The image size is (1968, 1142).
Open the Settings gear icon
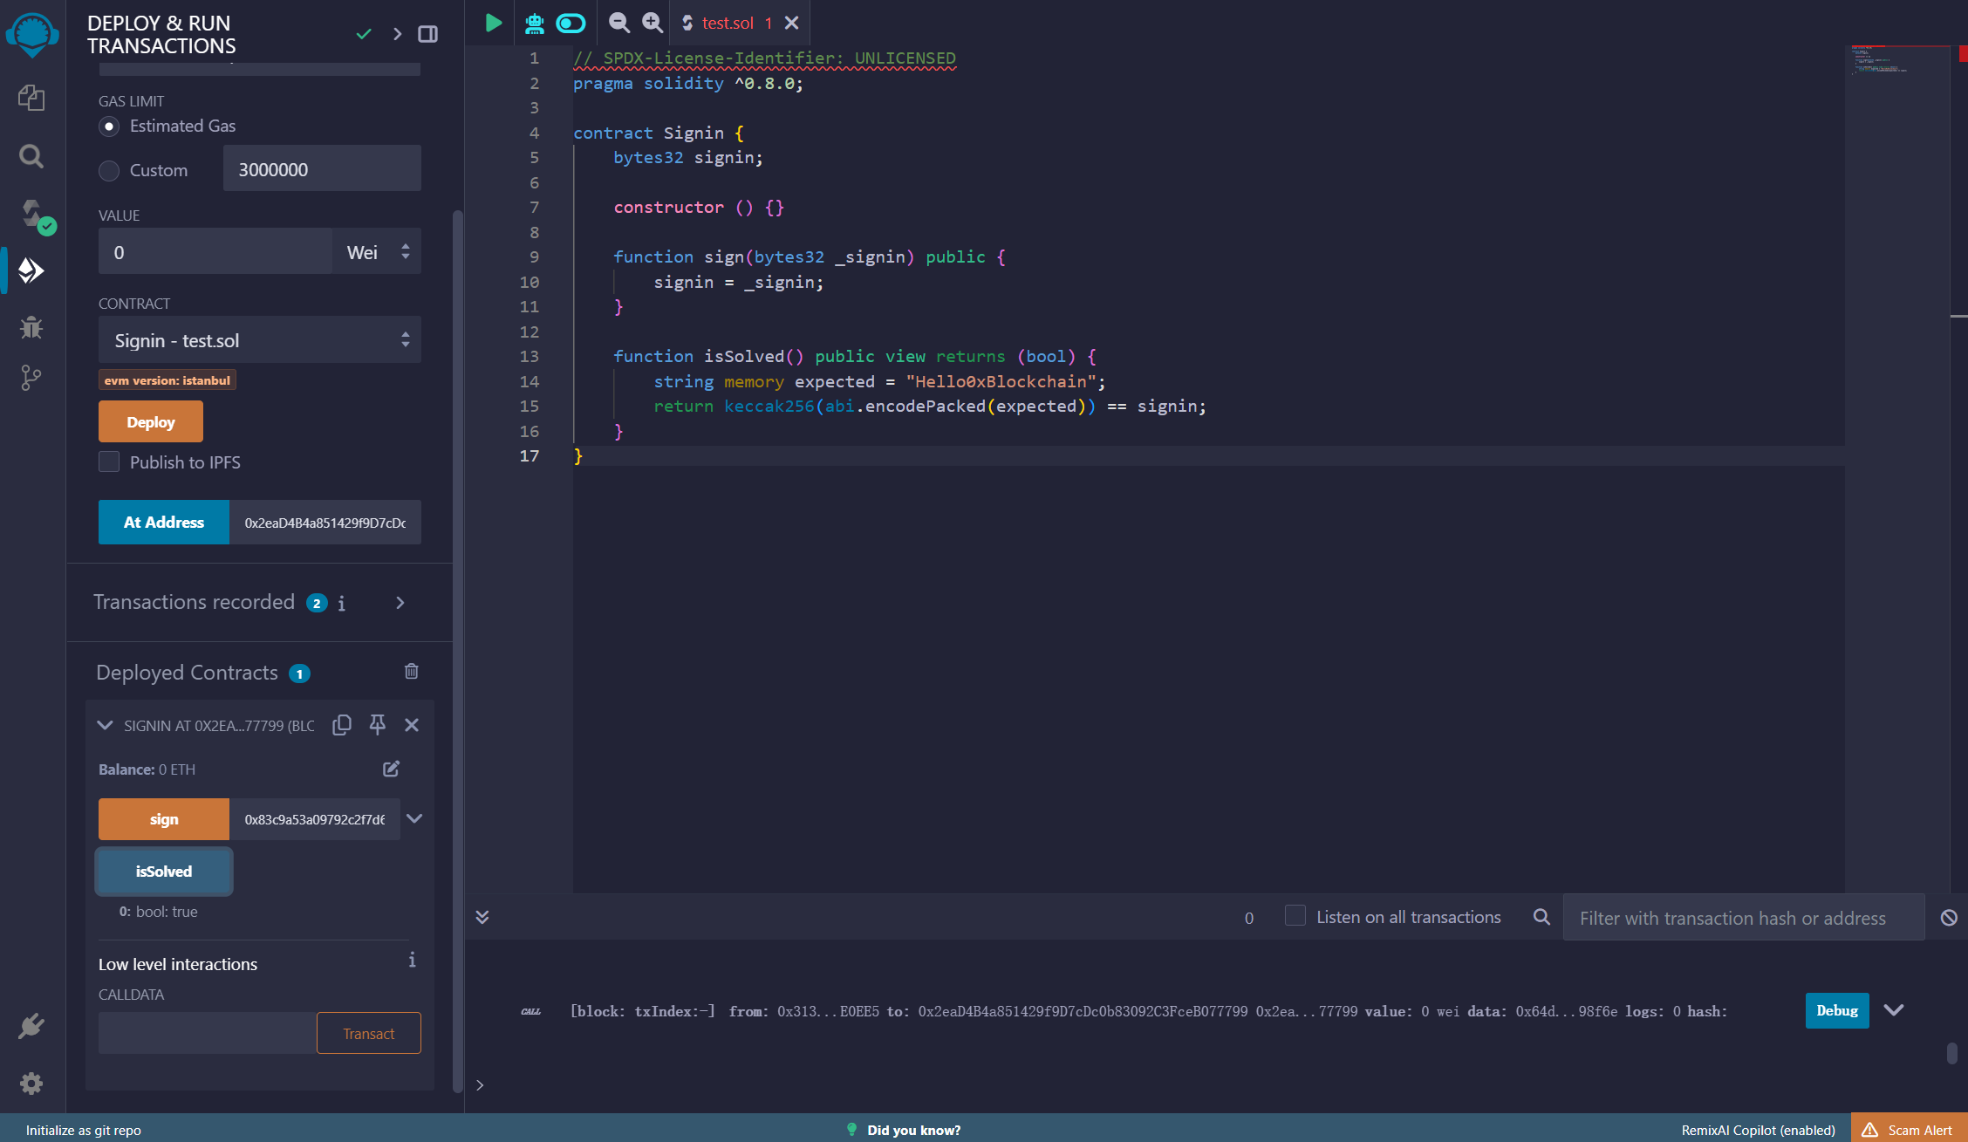pos(31,1084)
